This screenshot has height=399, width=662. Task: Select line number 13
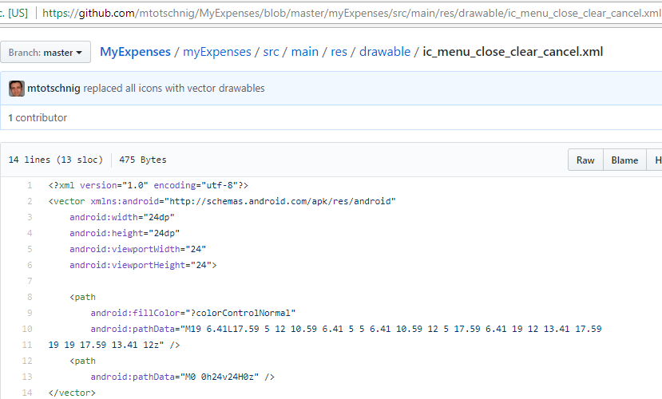[27, 377]
